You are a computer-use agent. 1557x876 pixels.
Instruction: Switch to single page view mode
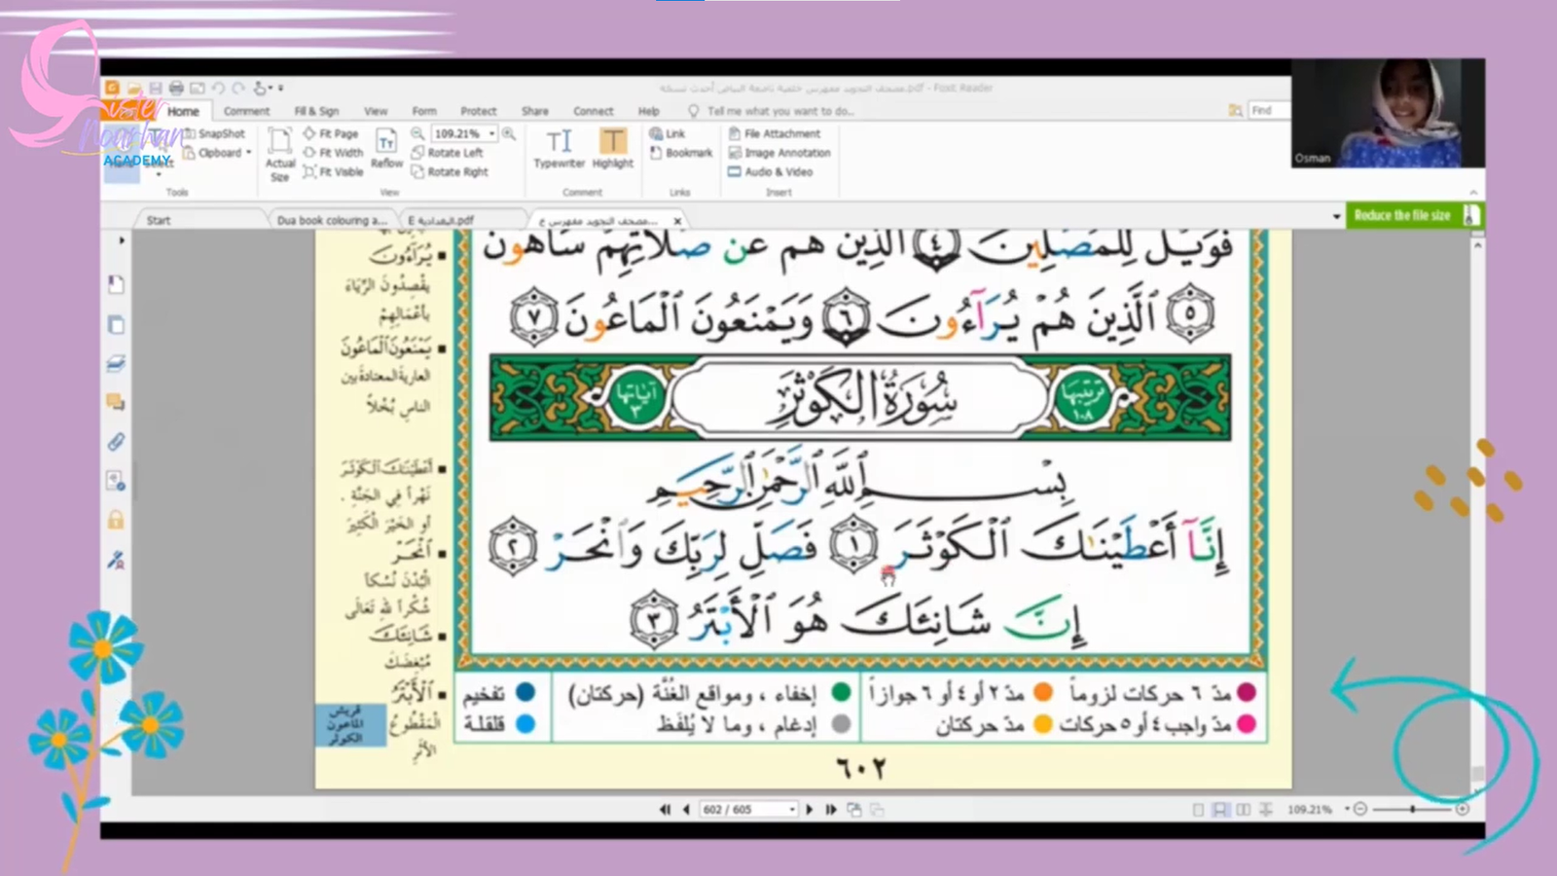tap(1198, 810)
